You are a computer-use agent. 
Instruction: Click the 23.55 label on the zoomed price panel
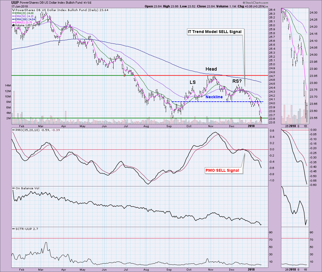pyautogui.click(x=314, y=118)
